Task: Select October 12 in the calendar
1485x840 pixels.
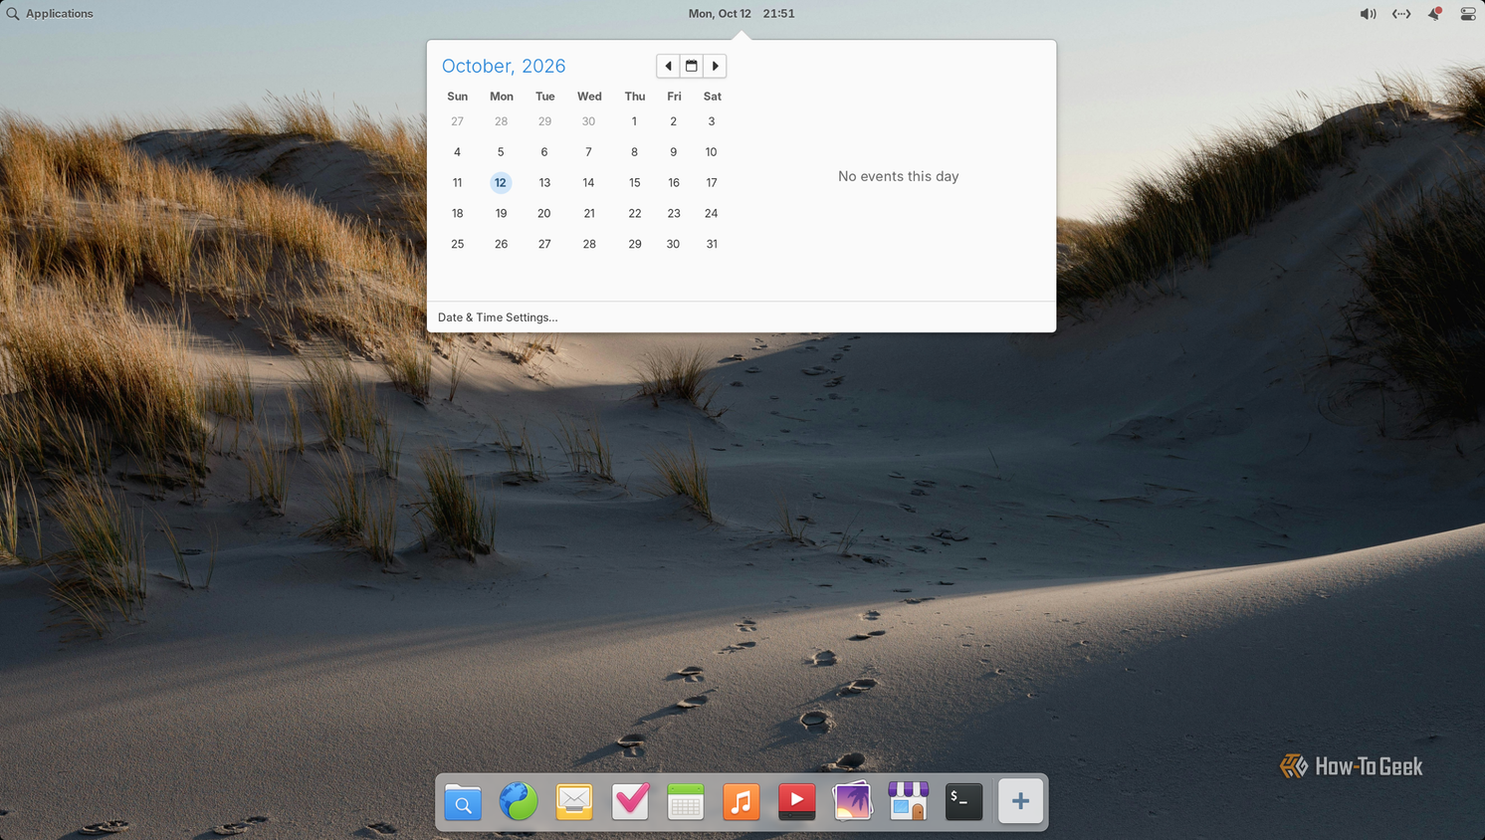Action: click(501, 183)
